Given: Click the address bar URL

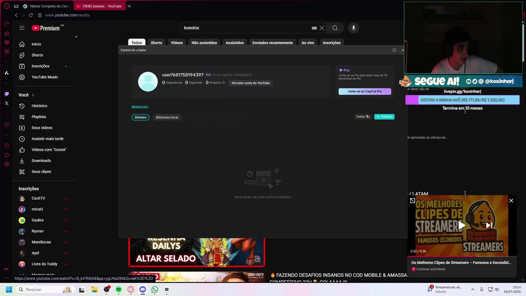Looking at the screenshot, I should click(67, 15).
